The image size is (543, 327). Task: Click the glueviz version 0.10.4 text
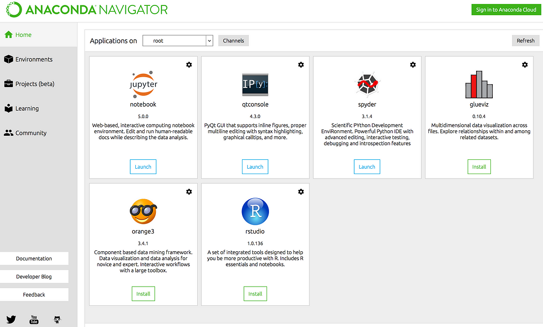click(479, 117)
